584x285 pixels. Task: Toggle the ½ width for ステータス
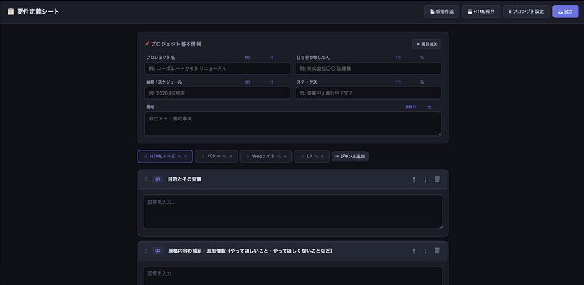422,82
